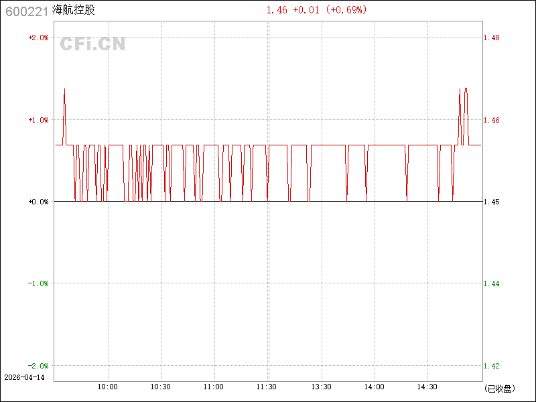The width and height of the screenshot is (536, 402).
Task: Click the current price 1.46 in the header
Action: [276, 10]
